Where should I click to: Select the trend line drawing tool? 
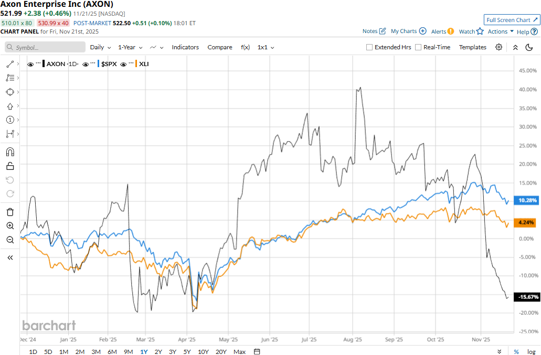point(10,64)
